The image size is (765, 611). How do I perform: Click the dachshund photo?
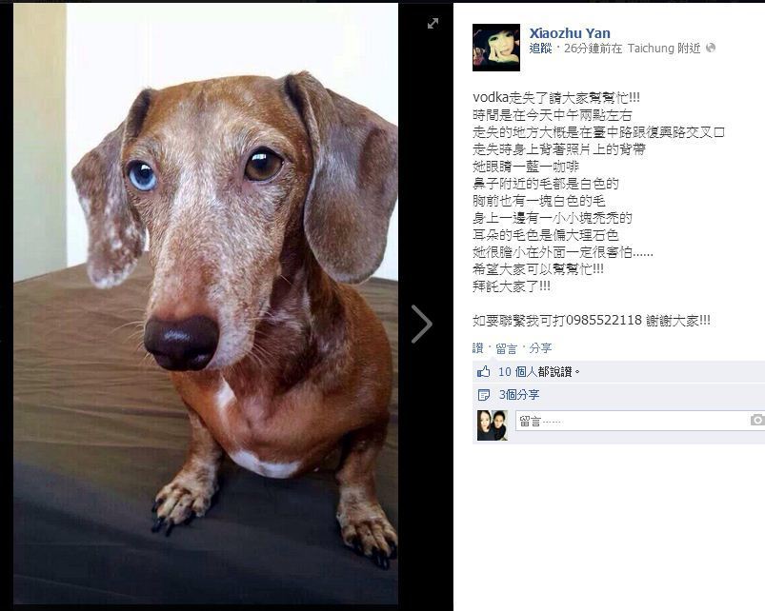tap(206, 304)
